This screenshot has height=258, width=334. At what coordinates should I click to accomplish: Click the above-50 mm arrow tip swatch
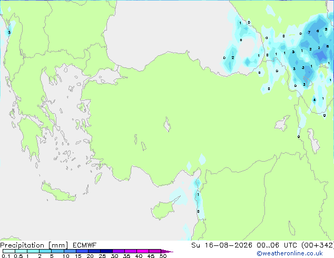[167, 251]
